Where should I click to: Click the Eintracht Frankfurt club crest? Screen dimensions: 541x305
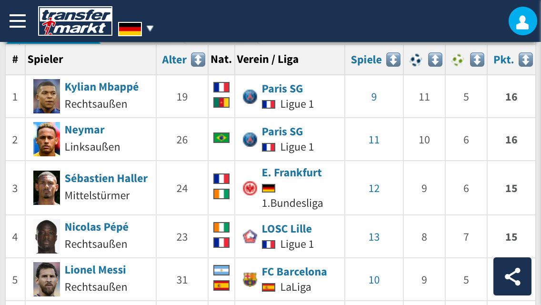pyautogui.click(x=250, y=188)
